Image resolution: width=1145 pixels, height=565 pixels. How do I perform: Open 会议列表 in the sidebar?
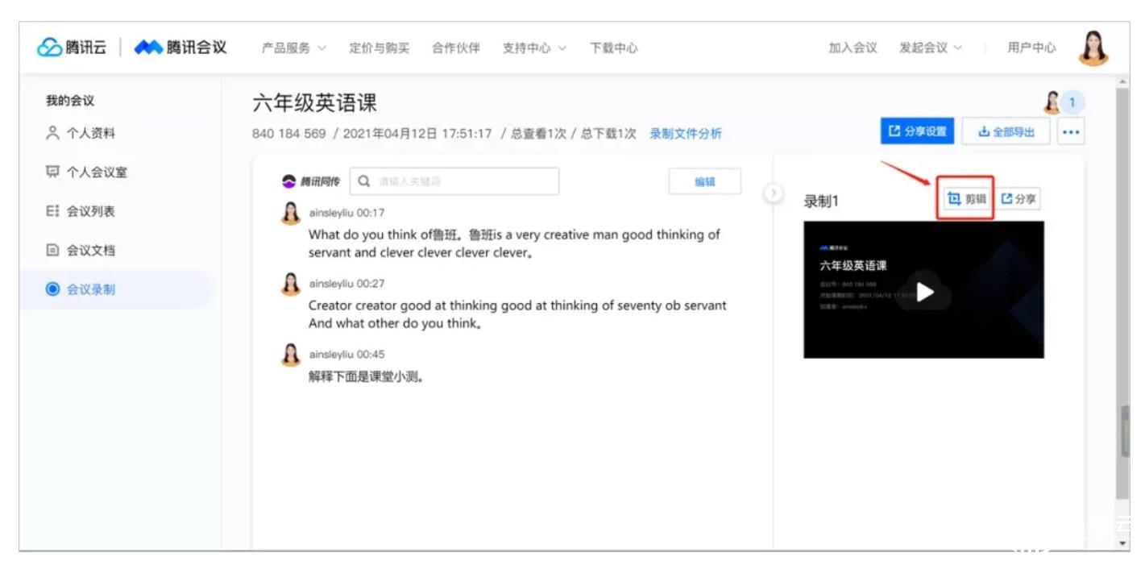tap(81, 211)
